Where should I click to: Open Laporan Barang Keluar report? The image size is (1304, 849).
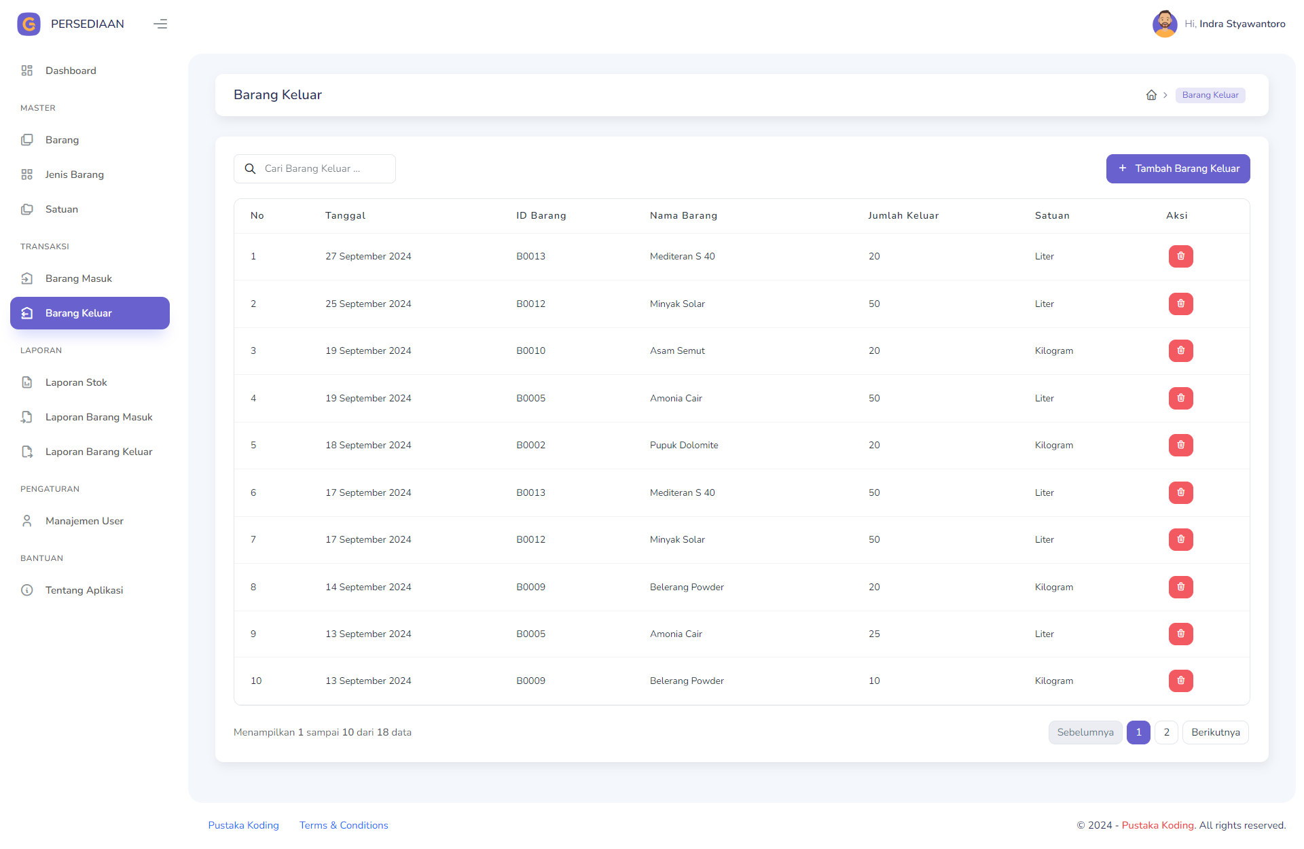coord(98,452)
